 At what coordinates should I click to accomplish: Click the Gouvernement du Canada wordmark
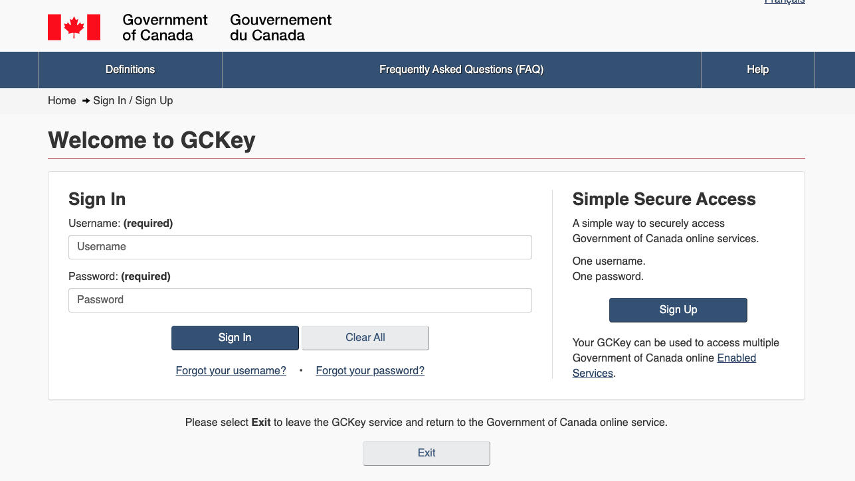pos(280,28)
